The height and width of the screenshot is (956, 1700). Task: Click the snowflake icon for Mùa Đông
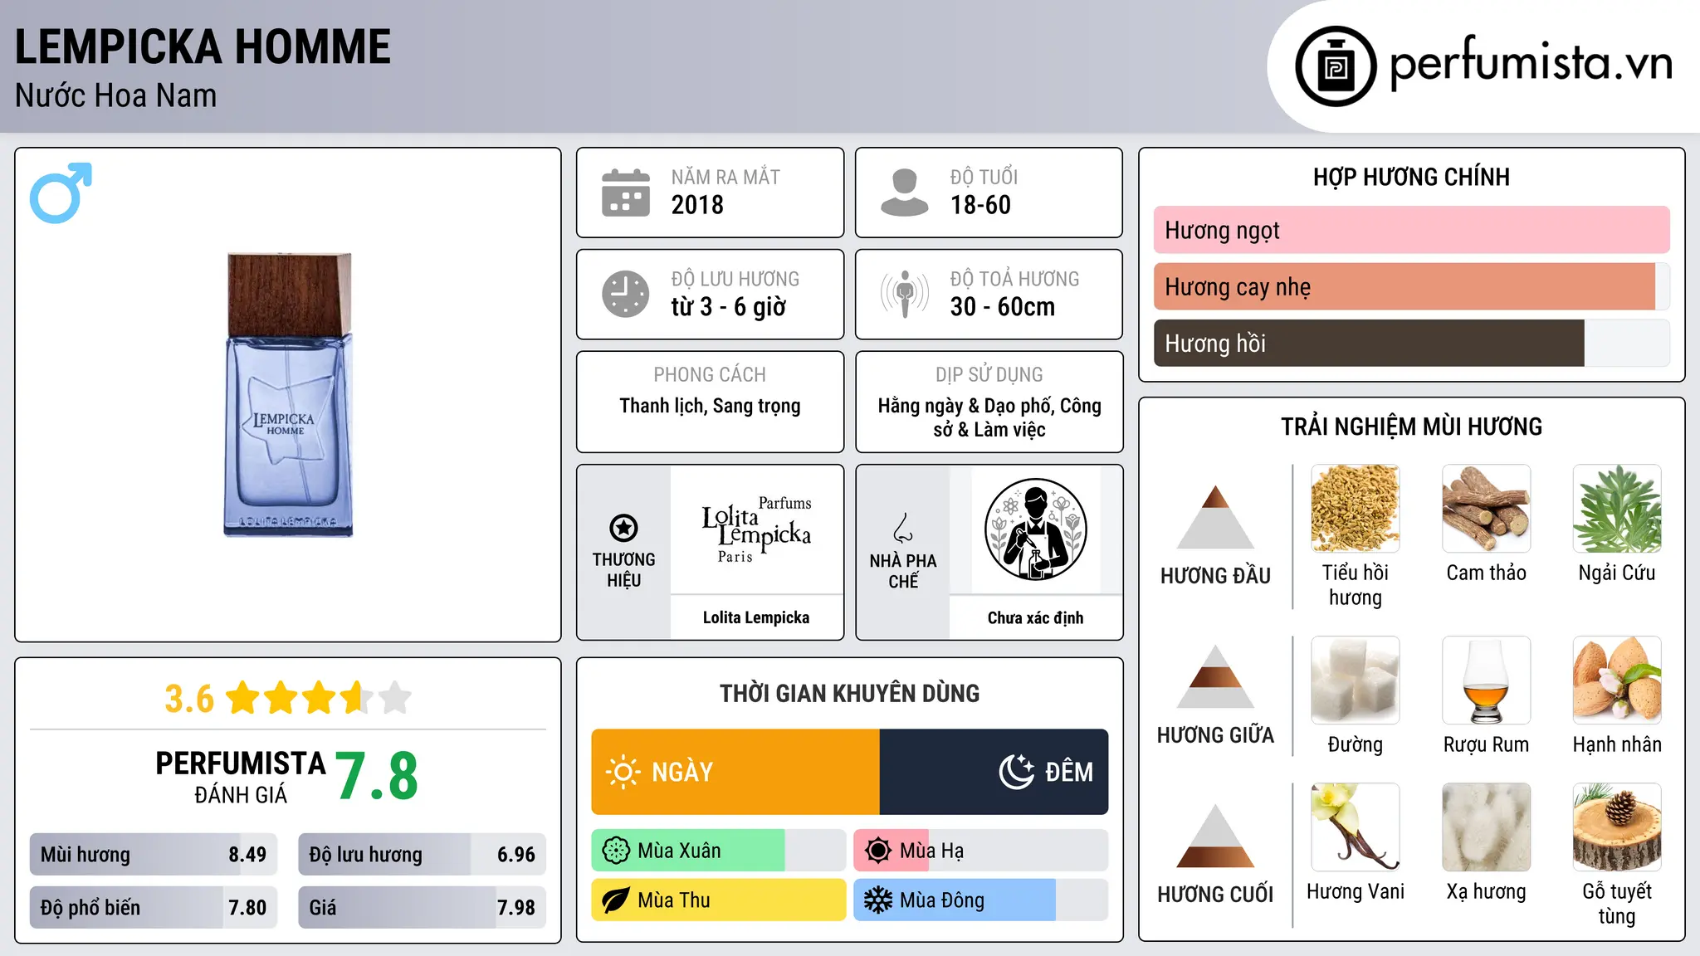[878, 900]
